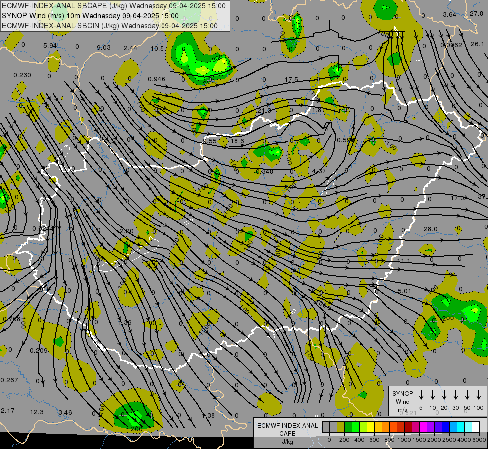Click the 50 m/s wind arrow in legend
Viewport: 488px width, 449px height.
[467, 394]
